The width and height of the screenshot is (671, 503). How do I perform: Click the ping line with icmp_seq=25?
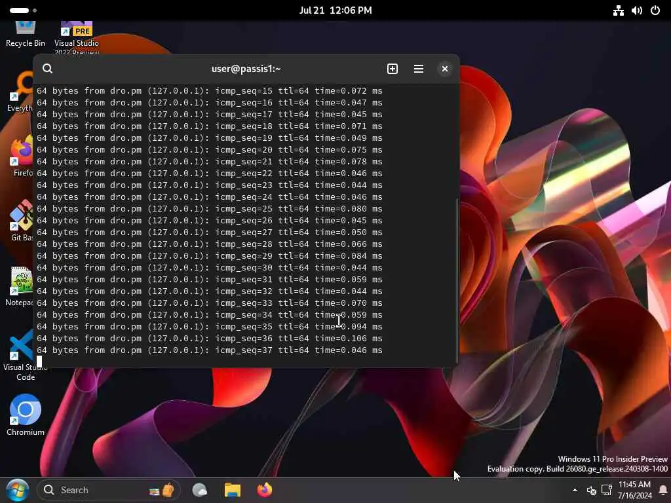[209, 209]
